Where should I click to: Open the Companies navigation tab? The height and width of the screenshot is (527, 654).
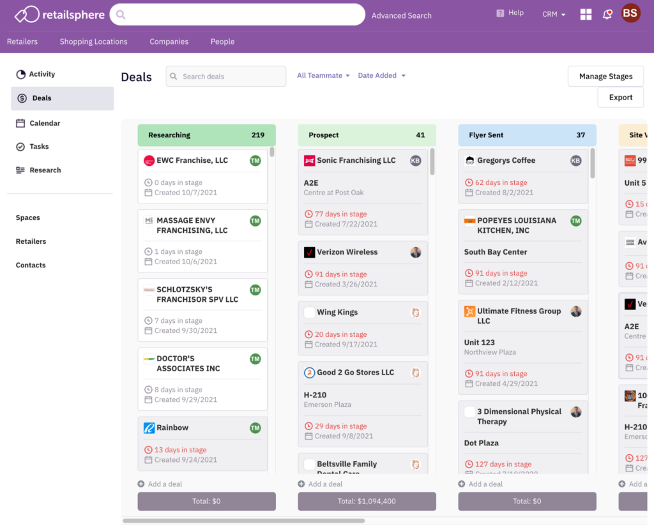tap(169, 41)
